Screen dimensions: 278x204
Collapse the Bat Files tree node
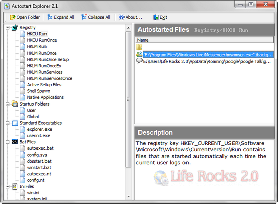coord(8,142)
